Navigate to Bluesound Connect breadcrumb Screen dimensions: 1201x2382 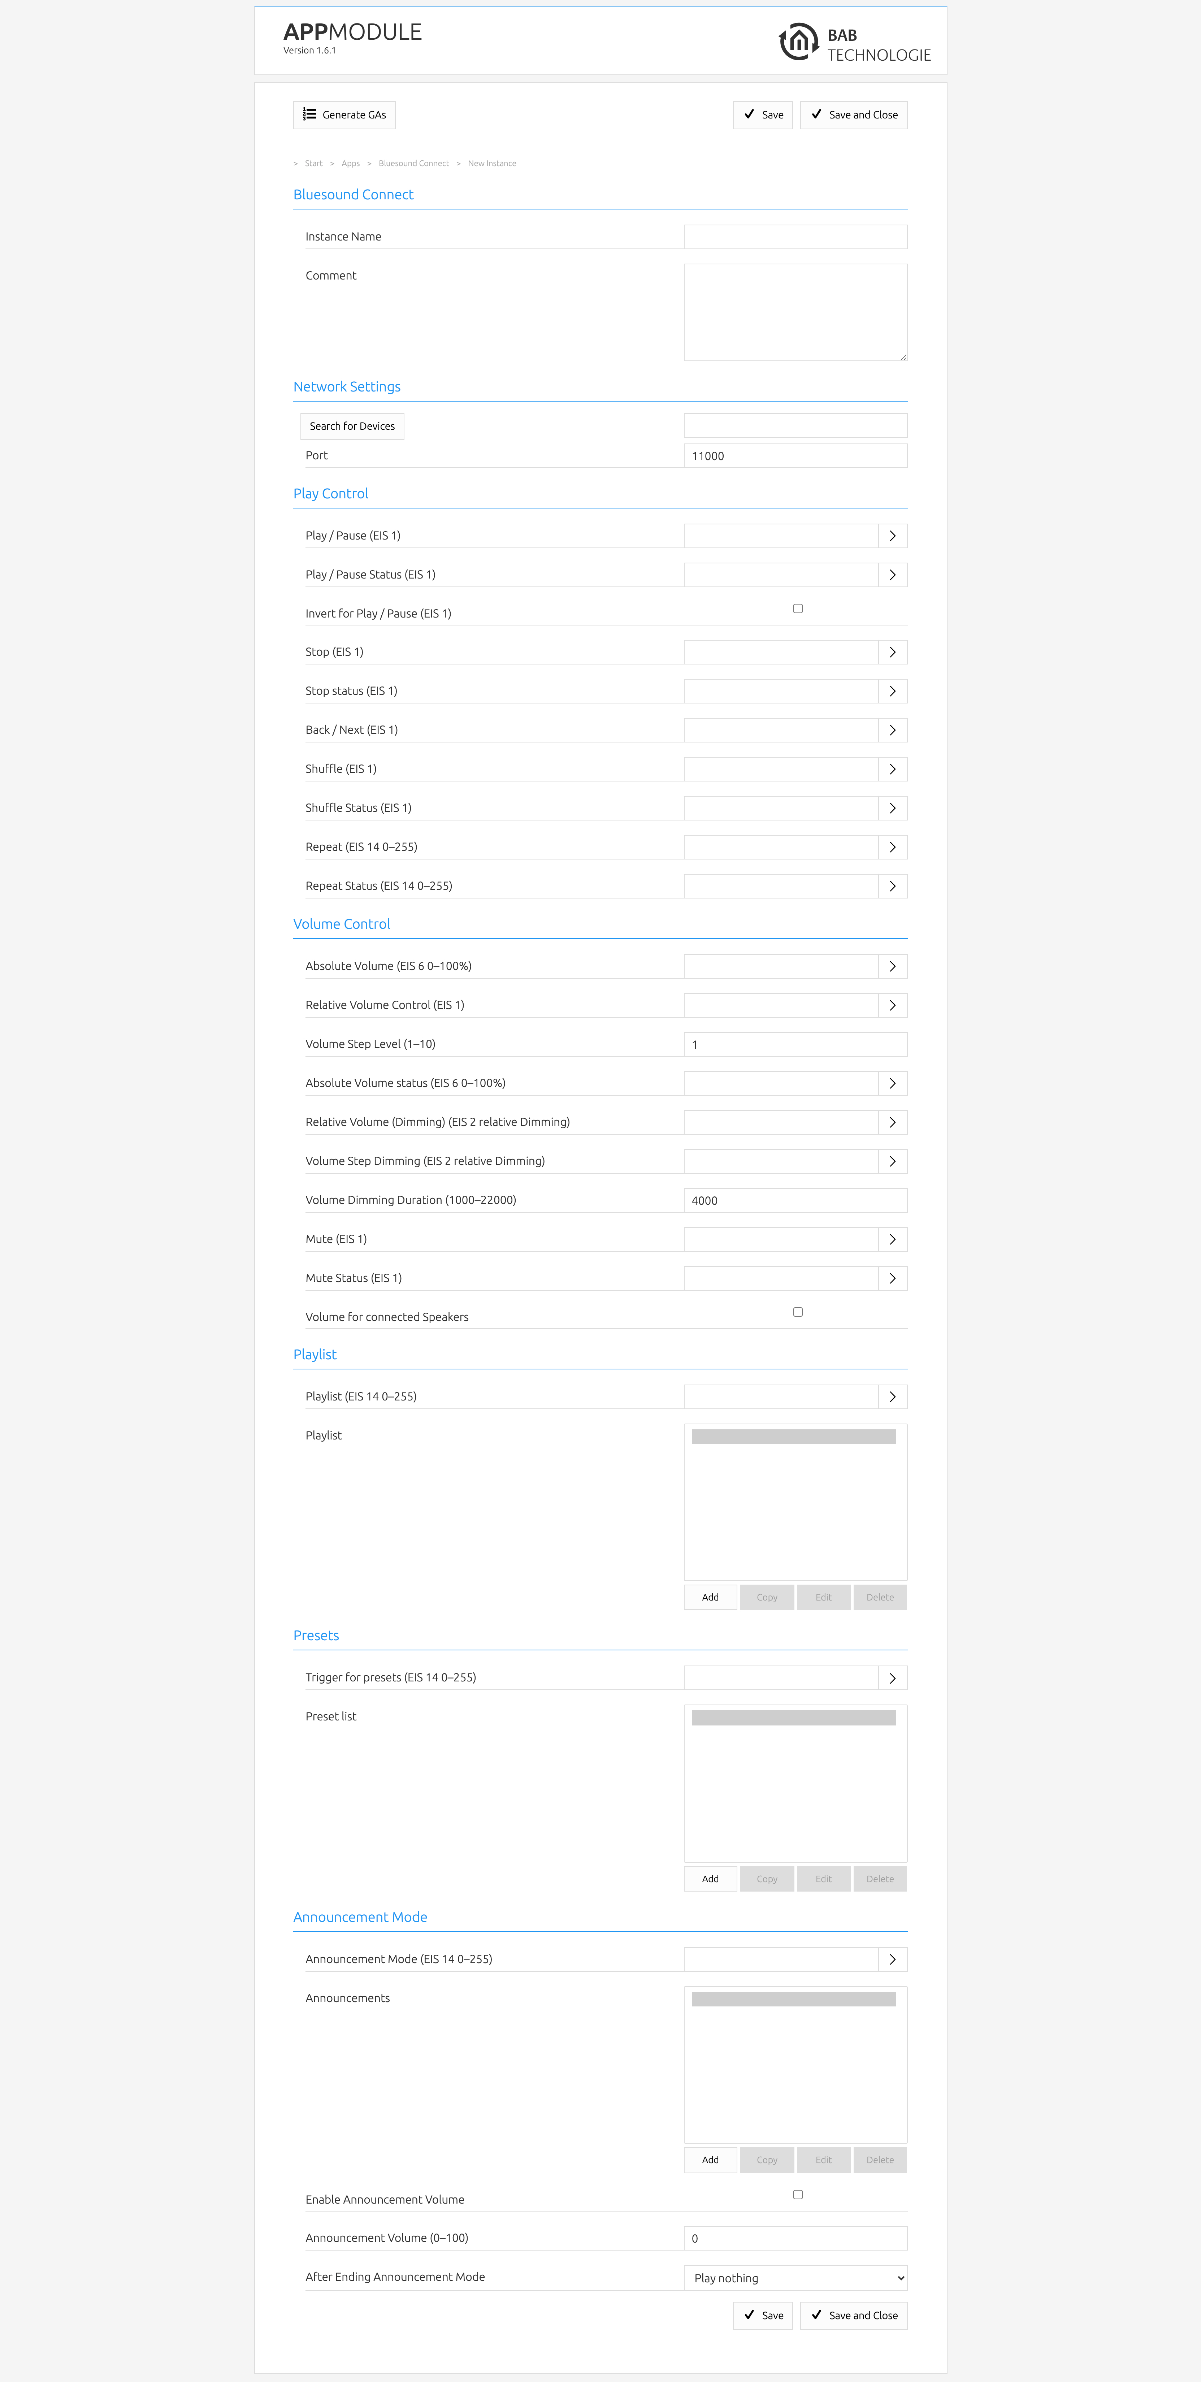[413, 164]
